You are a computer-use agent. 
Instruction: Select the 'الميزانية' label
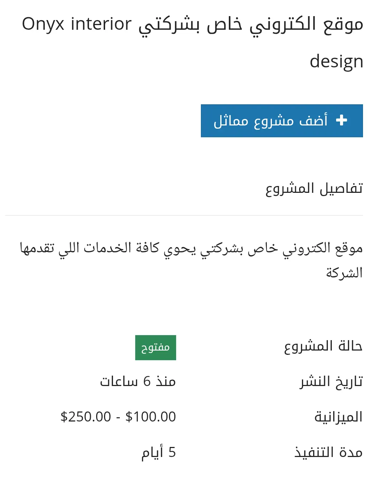tap(338, 417)
